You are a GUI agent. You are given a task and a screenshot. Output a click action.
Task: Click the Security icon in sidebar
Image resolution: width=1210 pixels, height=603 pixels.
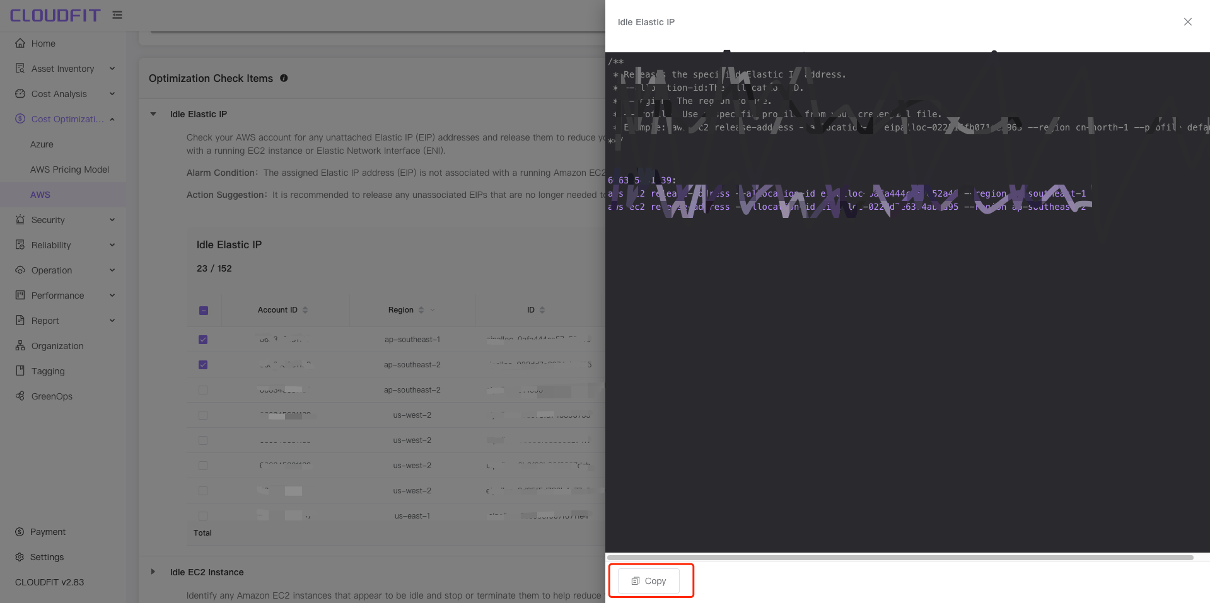point(20,219)
